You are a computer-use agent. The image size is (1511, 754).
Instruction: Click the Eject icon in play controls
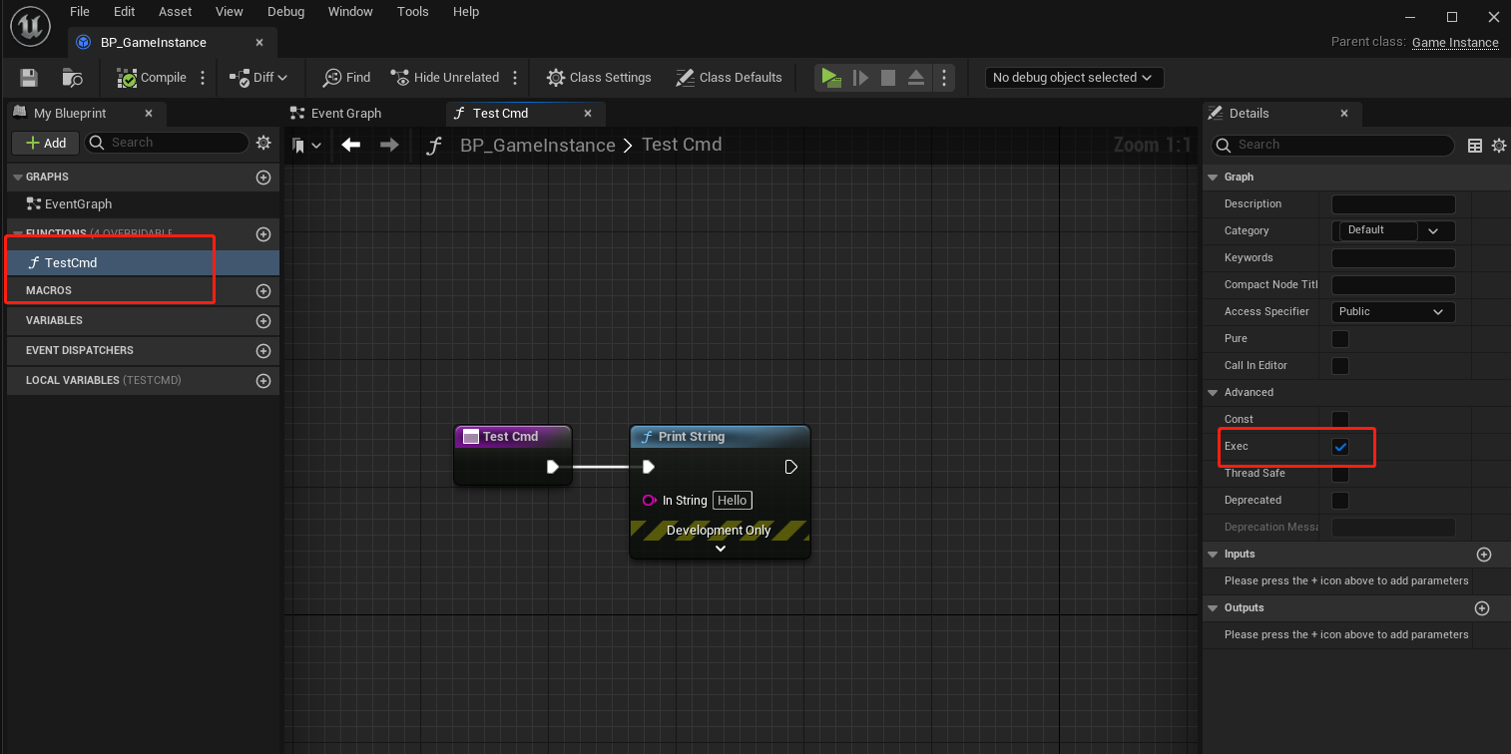click(916, 78)
